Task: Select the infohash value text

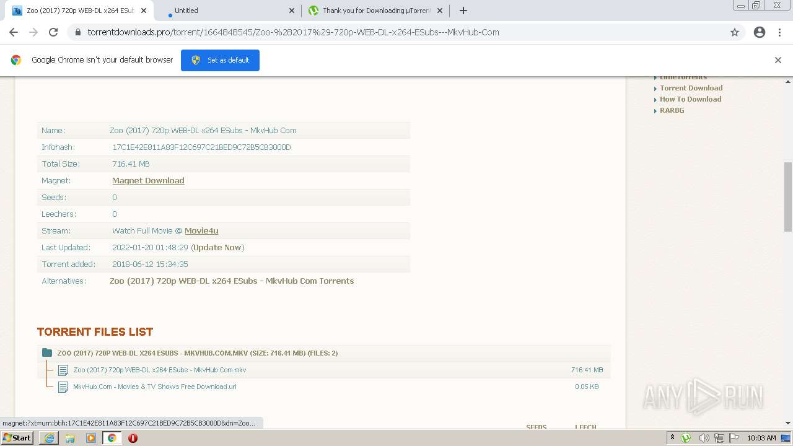Action: (x=201, y=147)
